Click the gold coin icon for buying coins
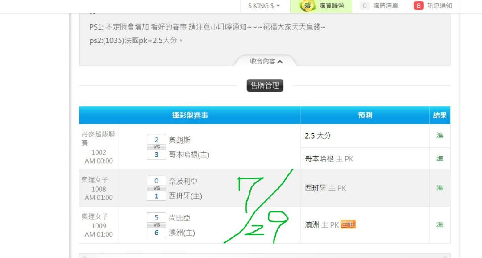Screen dimensions: 482x258 [x=307, y=5]
